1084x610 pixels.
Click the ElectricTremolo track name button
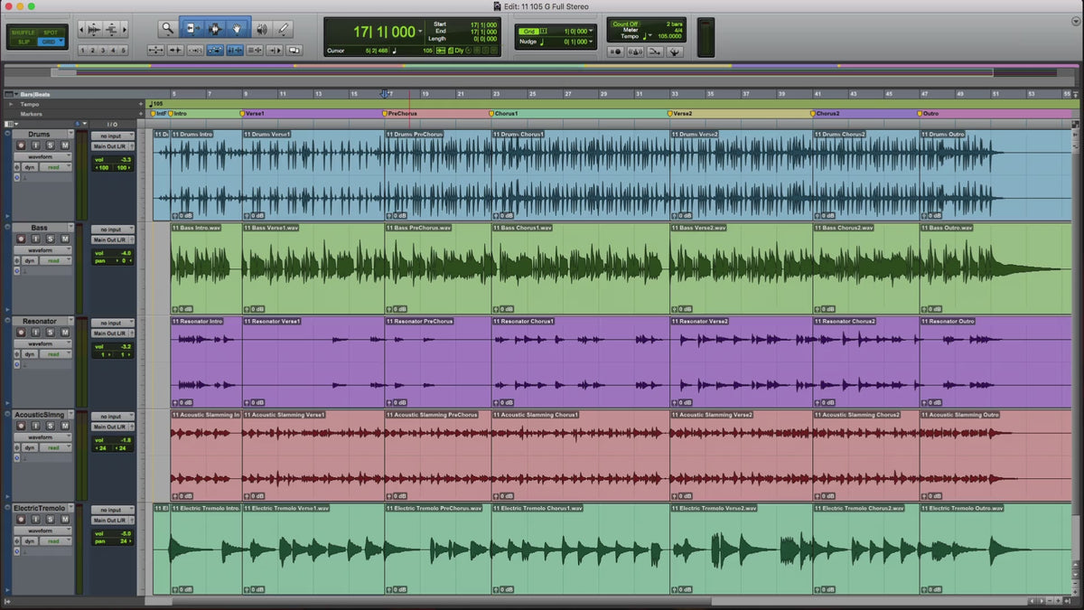(40, 509)
